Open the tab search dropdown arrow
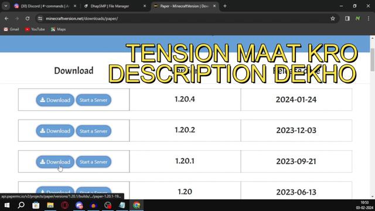The image size is (375, 211). tap(6, 6)
